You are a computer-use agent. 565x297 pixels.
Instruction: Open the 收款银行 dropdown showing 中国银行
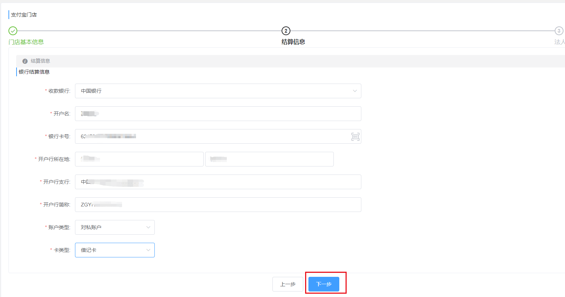click(218, 91)
